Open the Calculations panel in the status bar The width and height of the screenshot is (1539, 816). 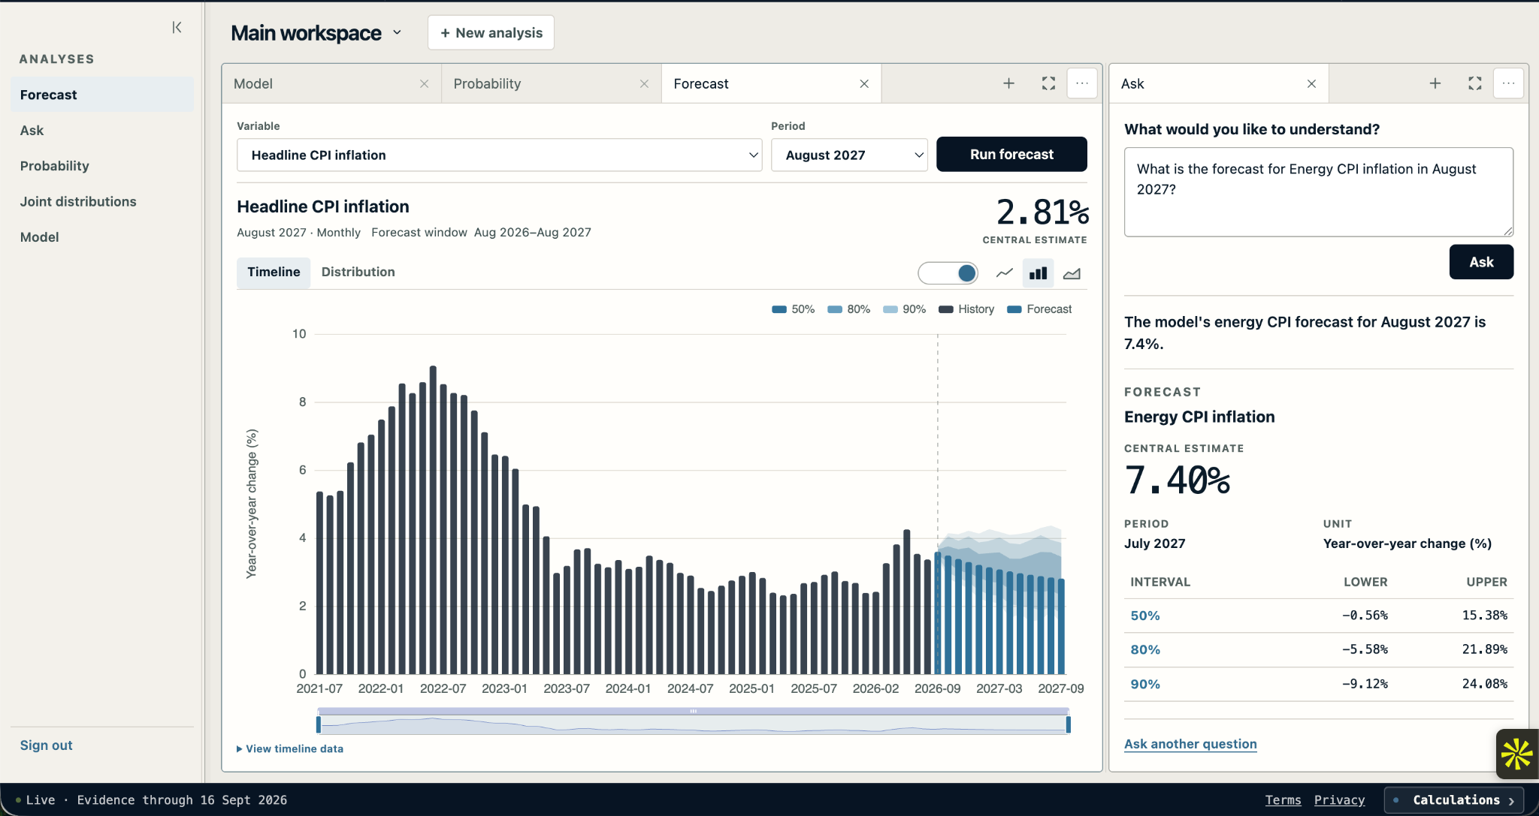tap(1455, 800)
